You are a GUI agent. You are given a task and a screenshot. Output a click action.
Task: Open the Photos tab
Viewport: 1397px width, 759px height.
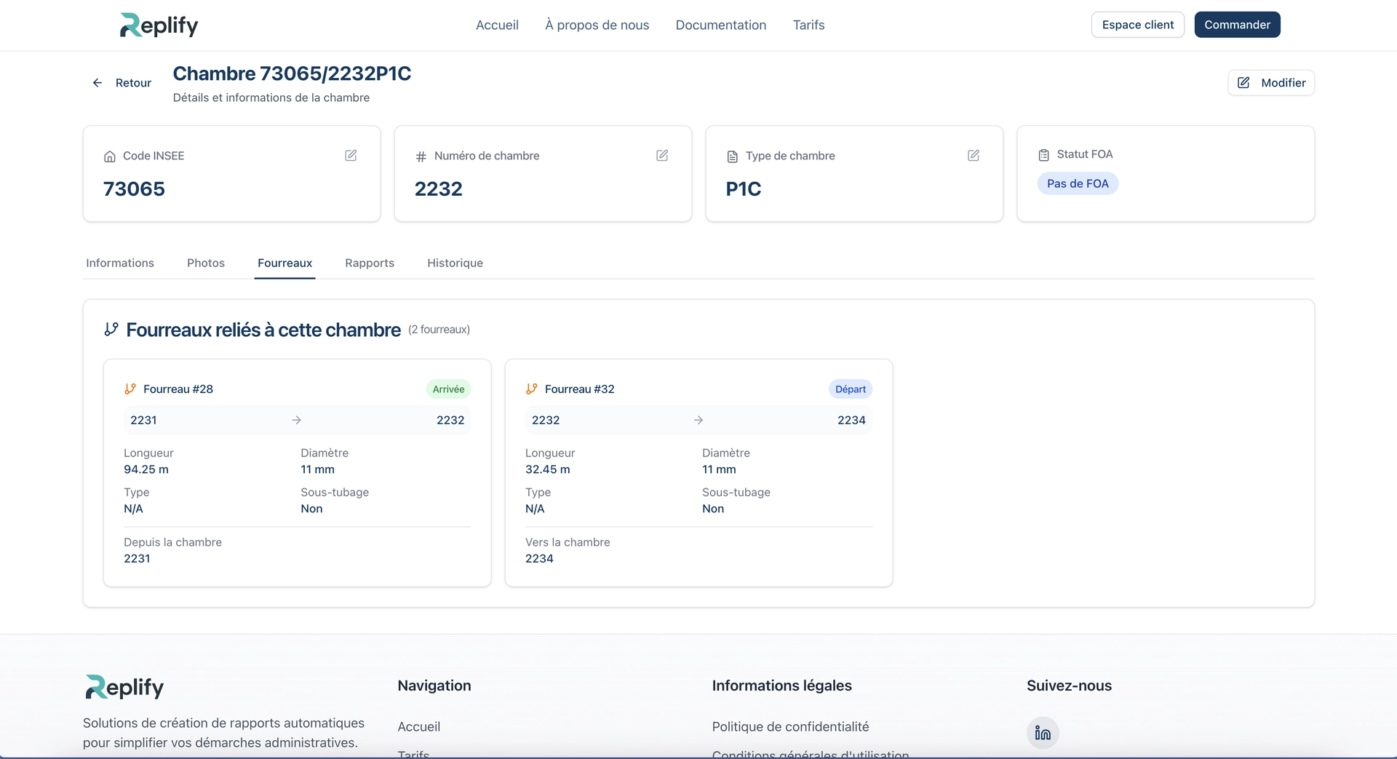[206, 263]
